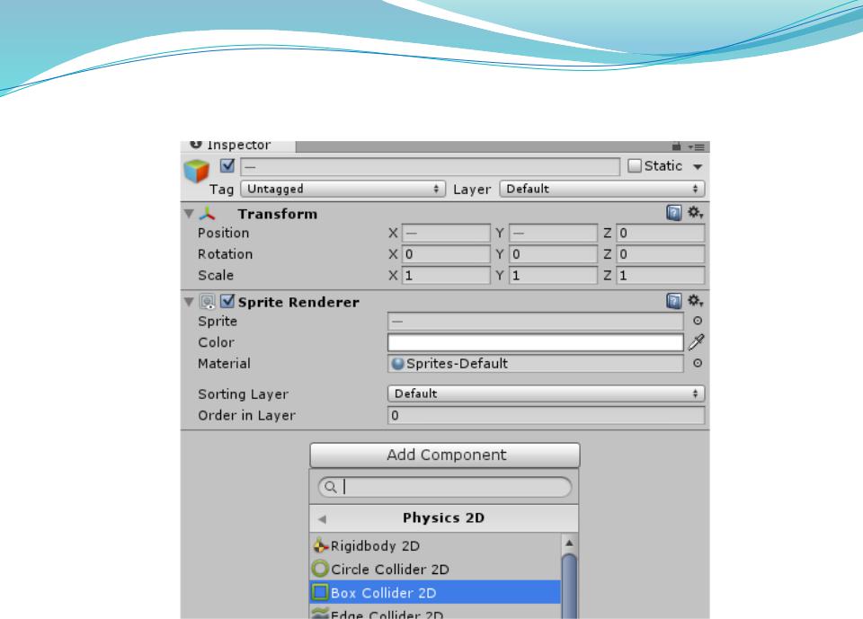
Task: Toggle the GameObject active checkbox
Action: (x=227, y=165)
